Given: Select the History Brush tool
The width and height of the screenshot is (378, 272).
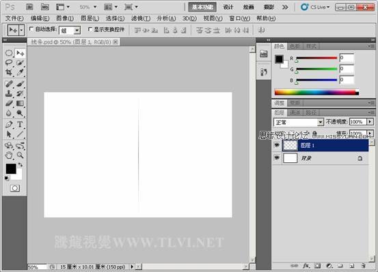Looking at the screenshot, I should (20, 93).
